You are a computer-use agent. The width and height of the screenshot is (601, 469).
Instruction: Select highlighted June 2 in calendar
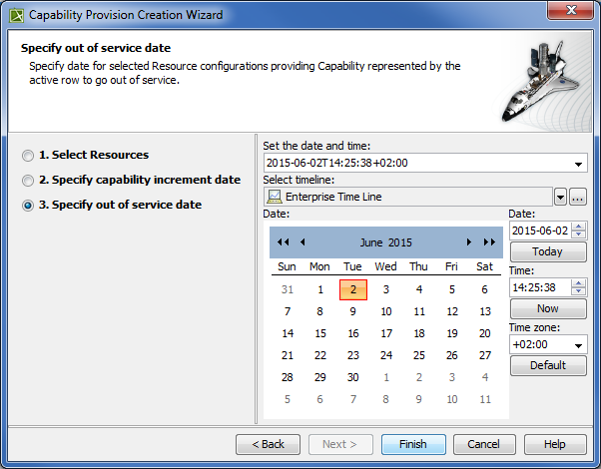tap(353, 289)
